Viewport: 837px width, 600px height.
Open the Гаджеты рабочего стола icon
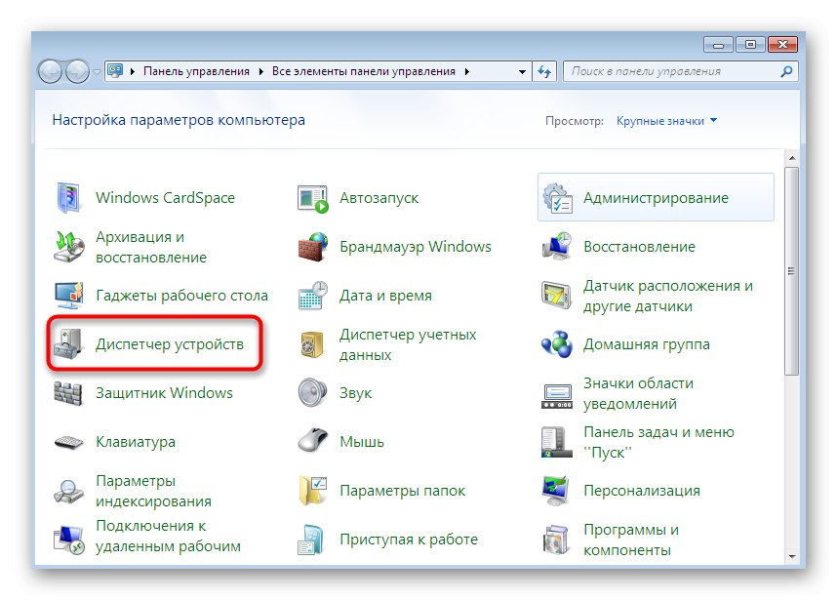(69, 296)
